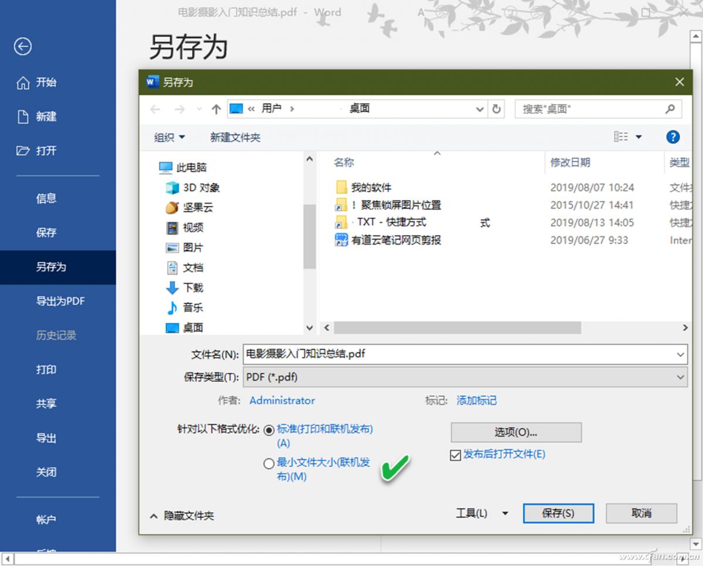Click the horizontal scrollbar in file list
The image size is (703, 566).
(457, 328)
